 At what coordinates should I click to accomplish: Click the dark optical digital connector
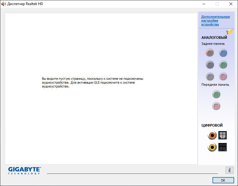point(223,147)
